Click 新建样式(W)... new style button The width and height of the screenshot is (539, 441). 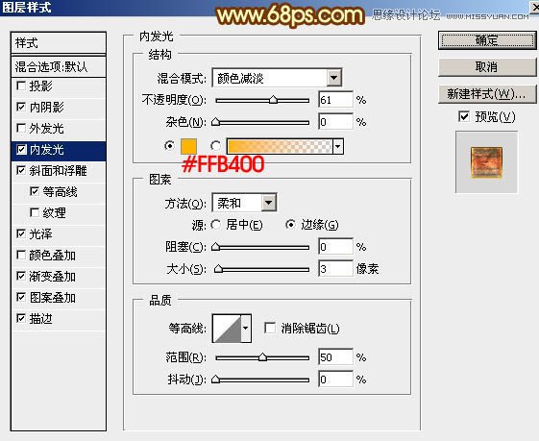pos(487,94)
